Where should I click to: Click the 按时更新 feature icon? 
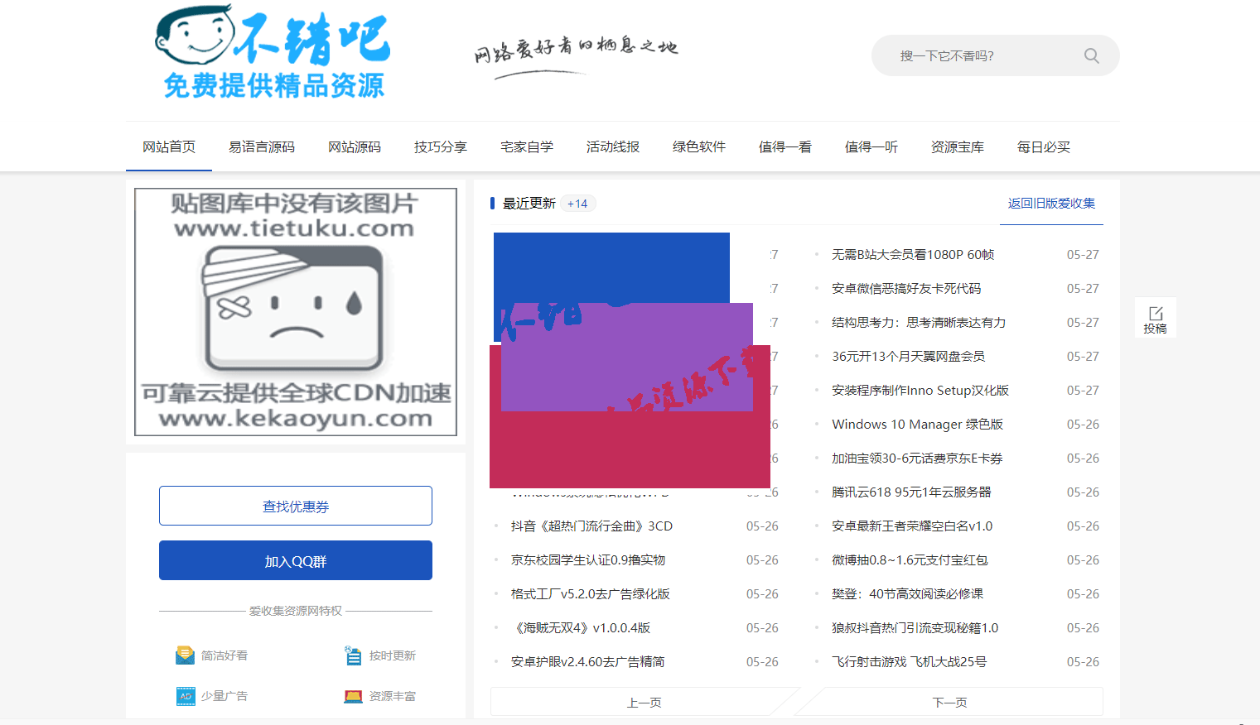pyautogui.click(x=353, y=655)
